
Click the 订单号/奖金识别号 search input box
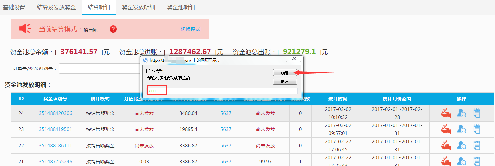[100, 69]
